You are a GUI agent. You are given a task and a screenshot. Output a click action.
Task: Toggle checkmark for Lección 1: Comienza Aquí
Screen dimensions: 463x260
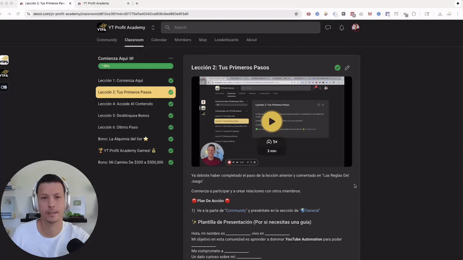point(170,80)
